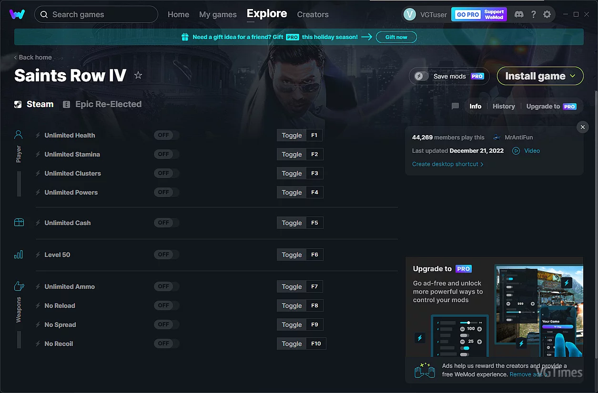Favorite Saints Row IV with star icon
The width and height of the screenshot is (598, 393).
(x=138, y=75)
